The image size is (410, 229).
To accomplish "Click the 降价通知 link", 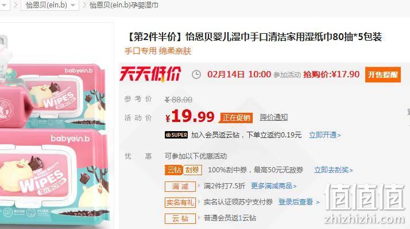I will coord(274,117).
